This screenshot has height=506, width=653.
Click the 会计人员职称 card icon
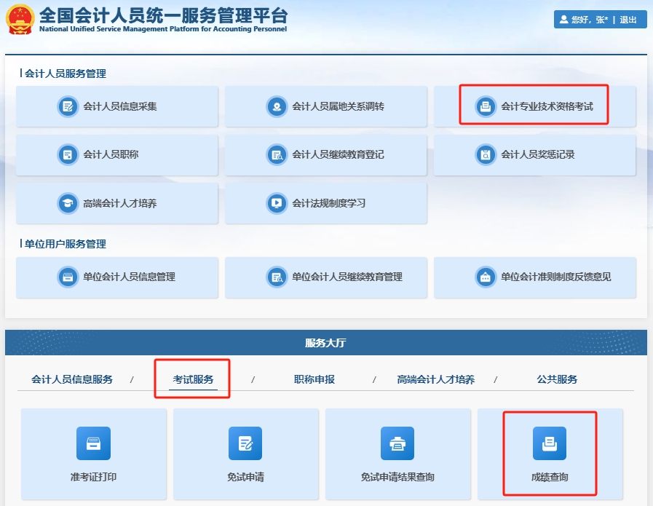[x=116, y=154]
